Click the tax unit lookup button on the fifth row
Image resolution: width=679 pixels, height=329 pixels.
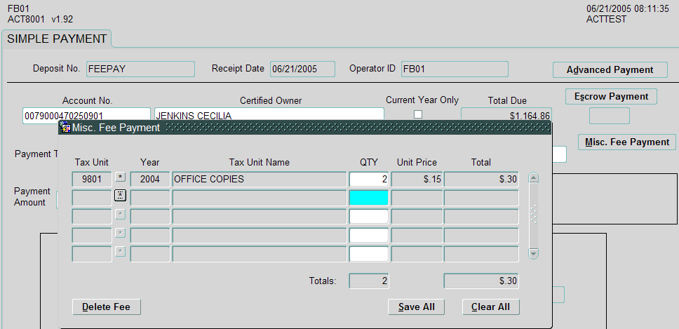(x=120, y=251)
